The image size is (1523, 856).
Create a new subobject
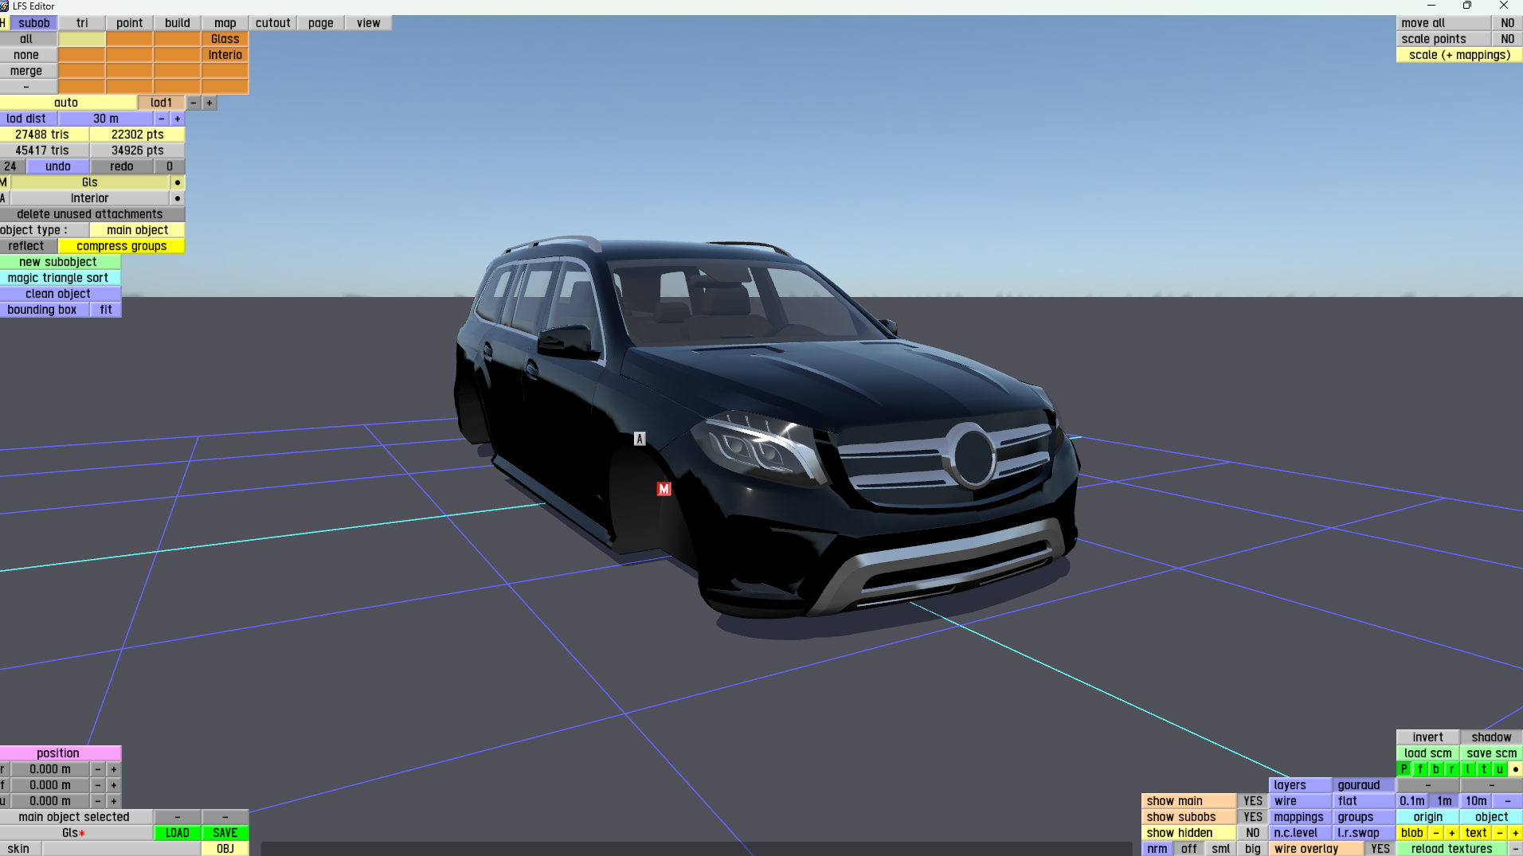point(58,262)
